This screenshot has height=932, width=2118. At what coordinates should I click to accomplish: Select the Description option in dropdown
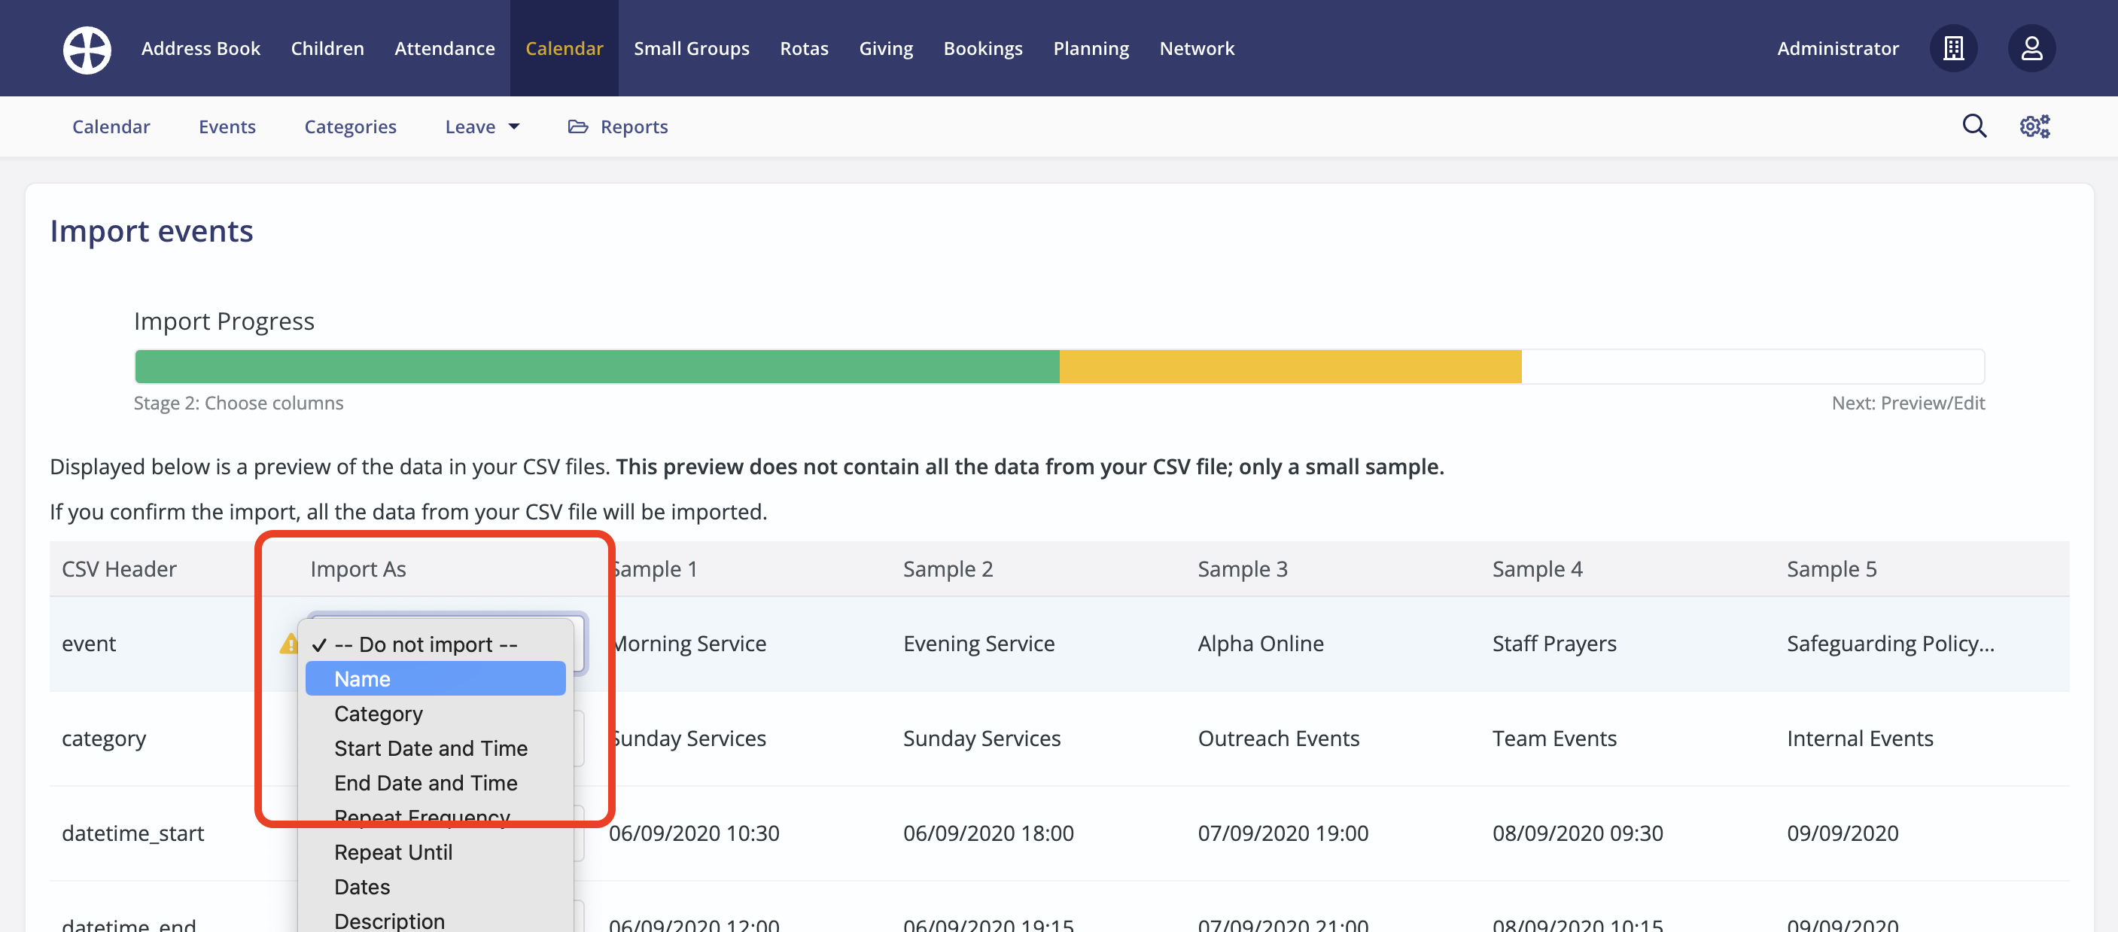[x=389, y=921]
